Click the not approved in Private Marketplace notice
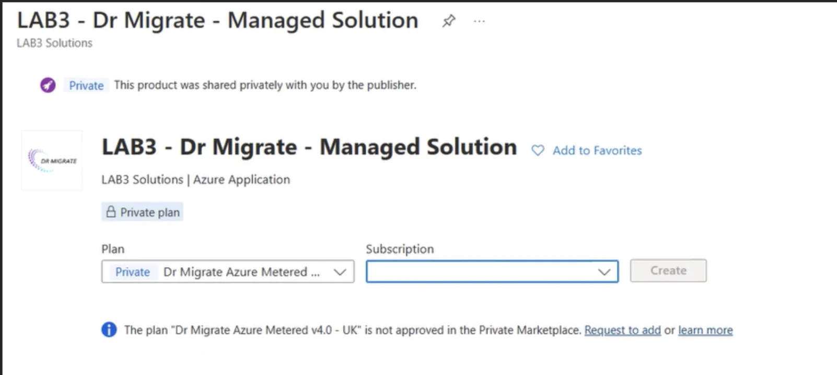The width and height of the screenshot is (837, 375). pos(353,330)
